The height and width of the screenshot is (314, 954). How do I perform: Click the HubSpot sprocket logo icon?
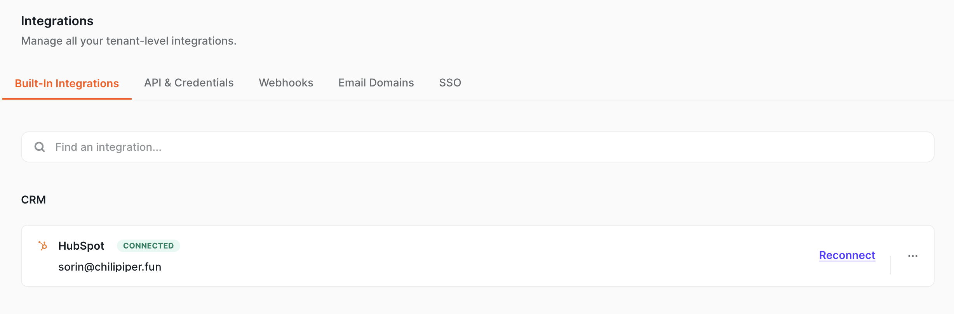[x=43, y=246]
